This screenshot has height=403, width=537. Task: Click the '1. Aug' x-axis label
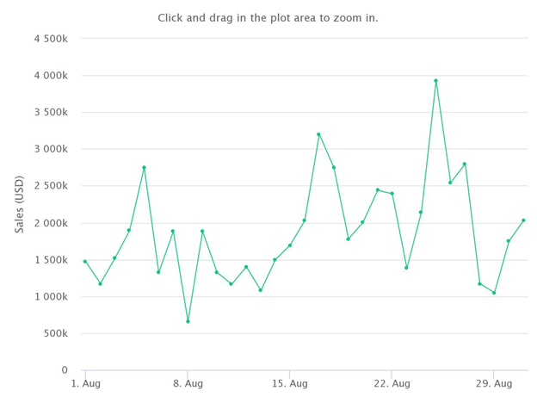pos(85,383)
